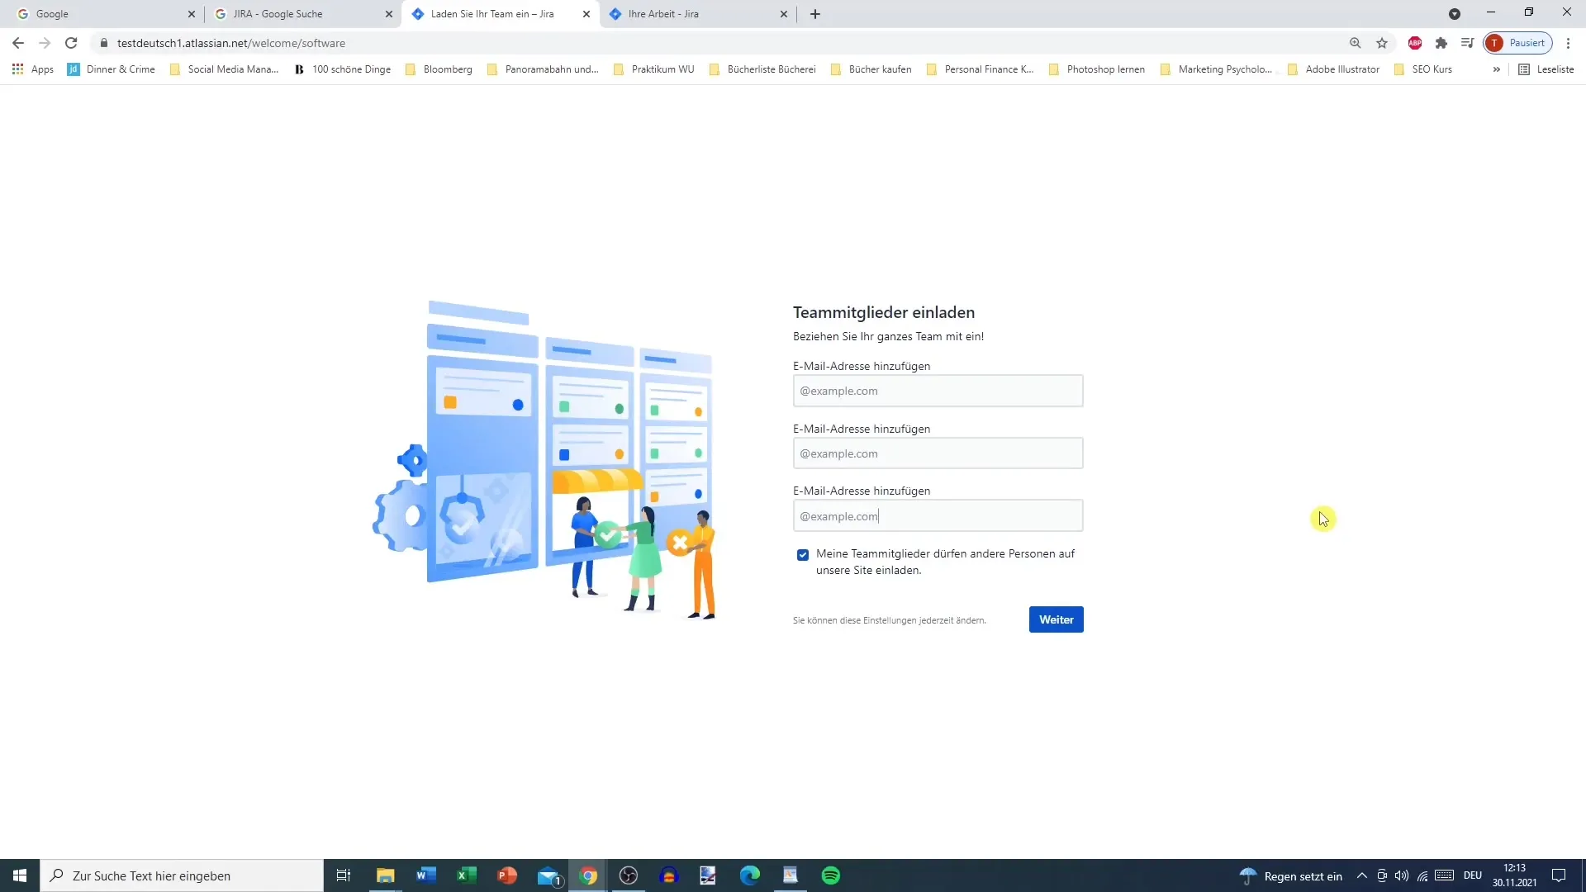The height and width of the screenshot is (892, 1586).
Task: Open the Personal Finance K... bookmark folder
Action: click(x=980, y=69)
